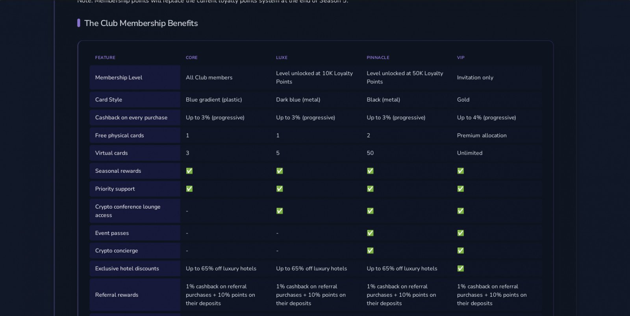
Task: Click the Exclusive hotel discounts checkmark under VIP
Action: [x=461, y=268]
